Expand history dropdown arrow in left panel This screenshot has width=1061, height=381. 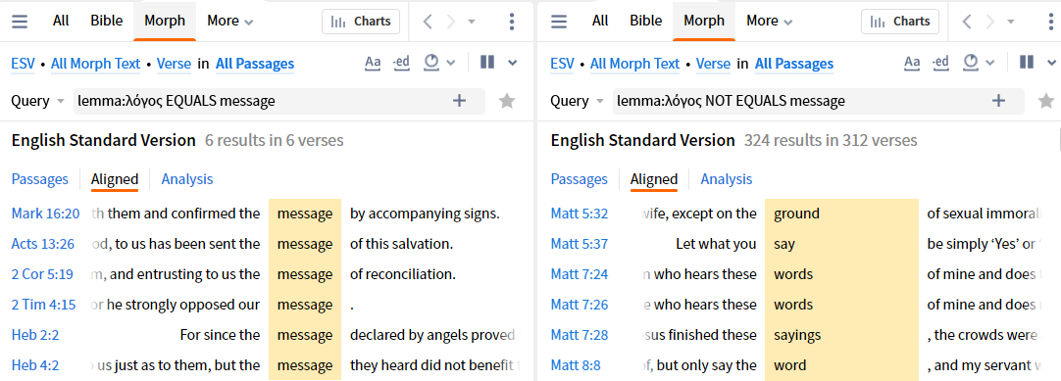pyautogui.click(x=472, y=22)
